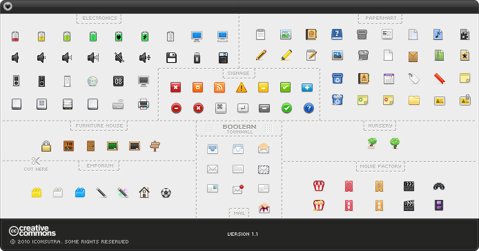The image size is (479, 251).
Task: Select the yellow warning triangle icon
Action: (242, 88)
